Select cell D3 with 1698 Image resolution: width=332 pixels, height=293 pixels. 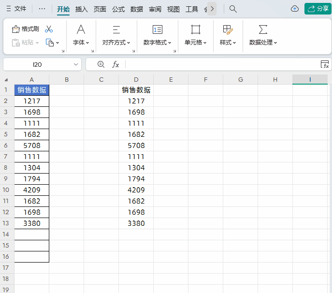coord(136,112)
